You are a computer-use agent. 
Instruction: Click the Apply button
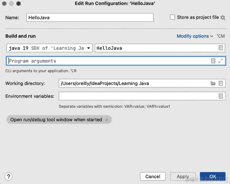[183, 176]
